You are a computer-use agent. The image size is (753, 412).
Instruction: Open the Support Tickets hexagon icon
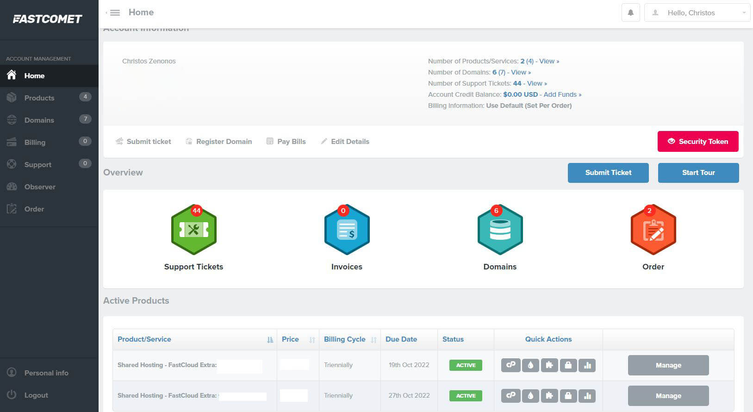tap(194, 230)
